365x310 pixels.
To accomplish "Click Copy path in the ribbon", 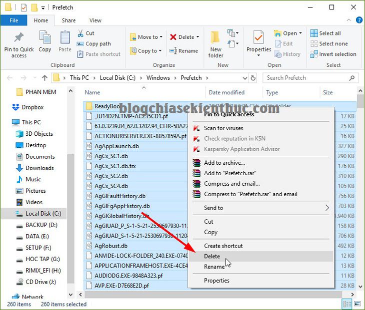I will (94, 44).
